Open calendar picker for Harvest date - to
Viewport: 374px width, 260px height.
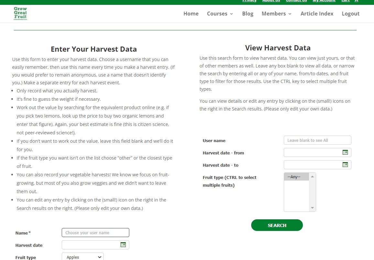(x=345, y=165)
